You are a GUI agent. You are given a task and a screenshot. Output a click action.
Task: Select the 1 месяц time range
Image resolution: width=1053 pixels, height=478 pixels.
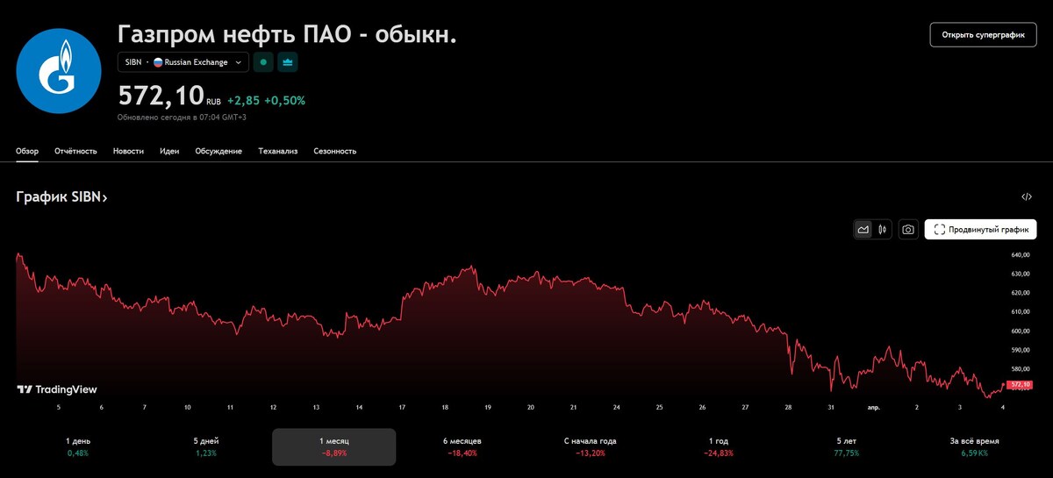click(333, 447)
